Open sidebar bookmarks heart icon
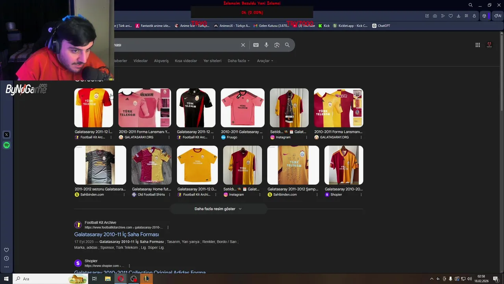This screenshot has width=504, height=284. tap(6, 250)
